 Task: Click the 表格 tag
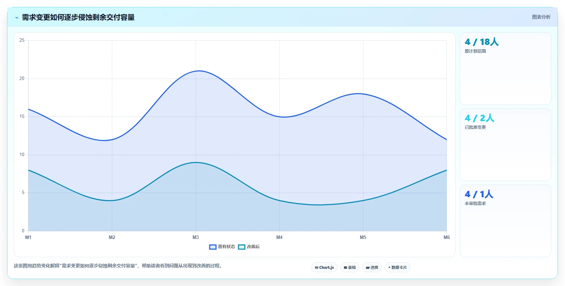click(350, 267)
